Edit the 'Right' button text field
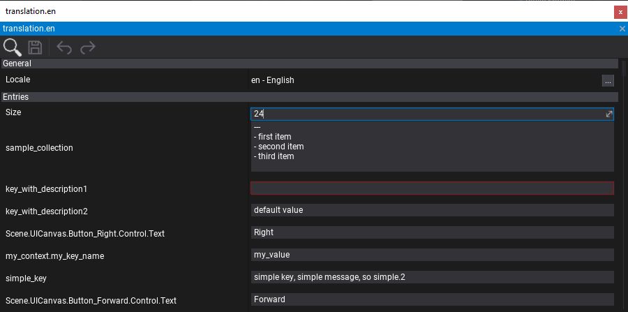This screenshot has width=628, height=312. pos(432,232)
